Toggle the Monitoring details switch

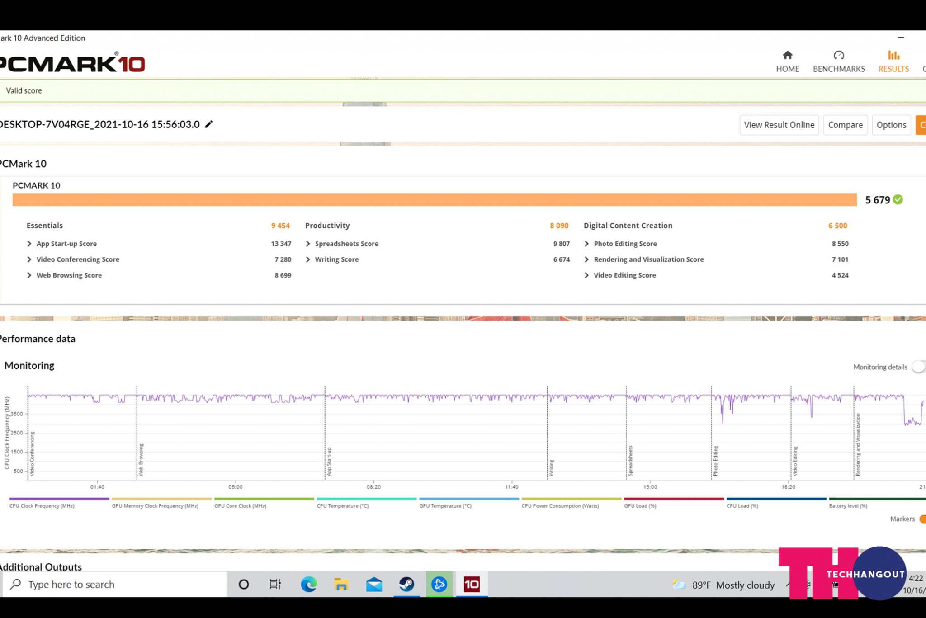coord(919,367)
